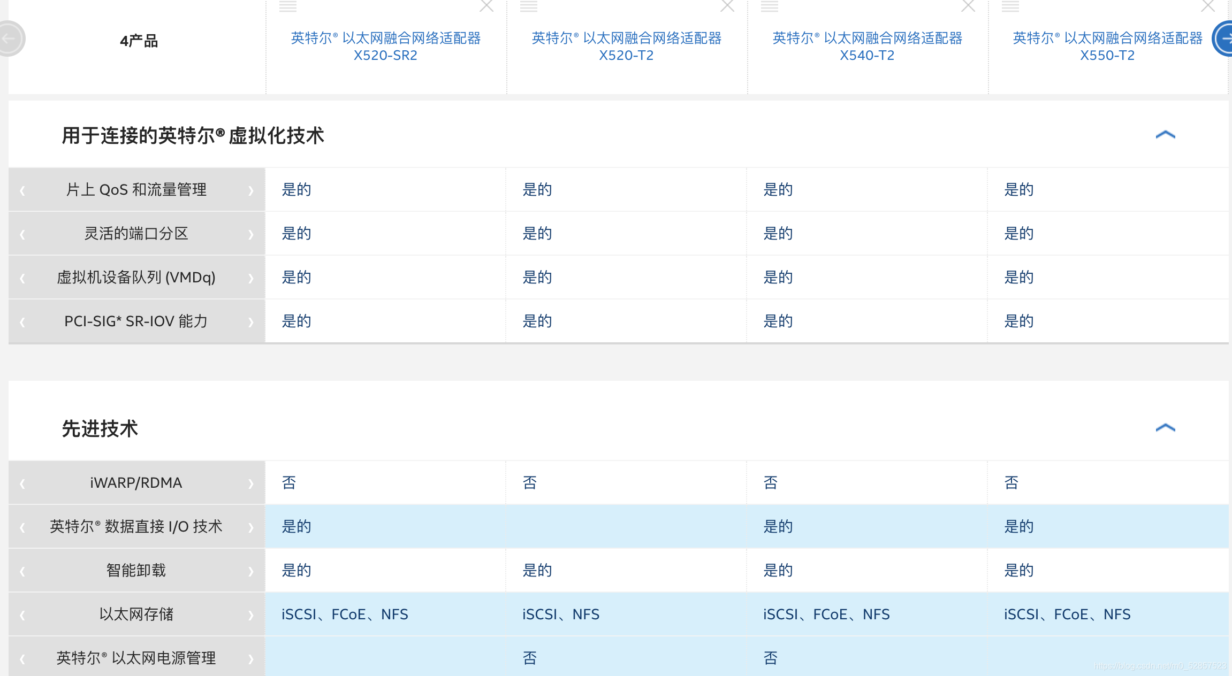Collapse the 用于连接的英特尔虚拟化技术 section
Image resolution: width=1232 pixels, height=676 pixels.
[1165, 135]
